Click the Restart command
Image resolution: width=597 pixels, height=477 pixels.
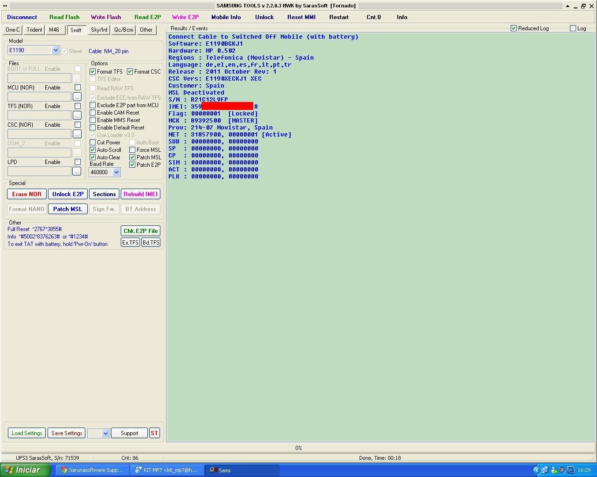[x=339, y=17]
